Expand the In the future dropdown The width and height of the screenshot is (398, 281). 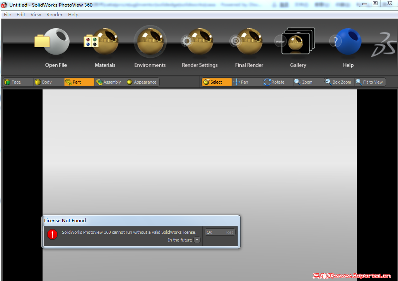pos(197,240)
